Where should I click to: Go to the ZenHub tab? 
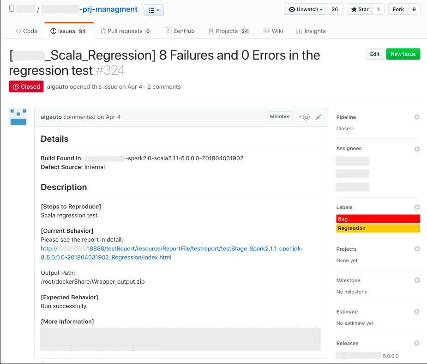pos(180,31)
